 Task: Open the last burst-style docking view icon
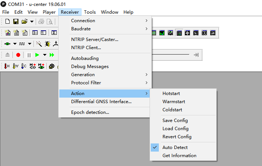point(213,33)
